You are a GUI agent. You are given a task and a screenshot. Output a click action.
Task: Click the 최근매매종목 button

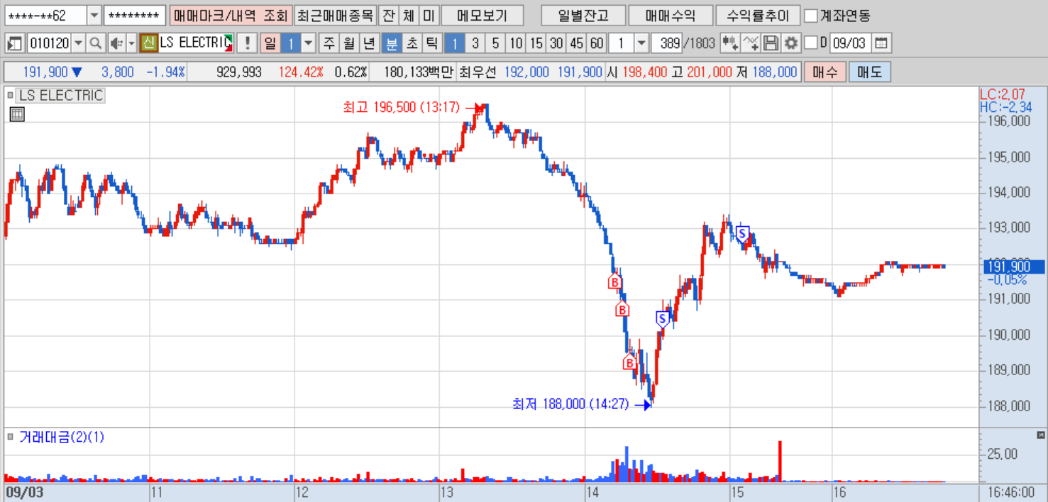coord(334,16)
